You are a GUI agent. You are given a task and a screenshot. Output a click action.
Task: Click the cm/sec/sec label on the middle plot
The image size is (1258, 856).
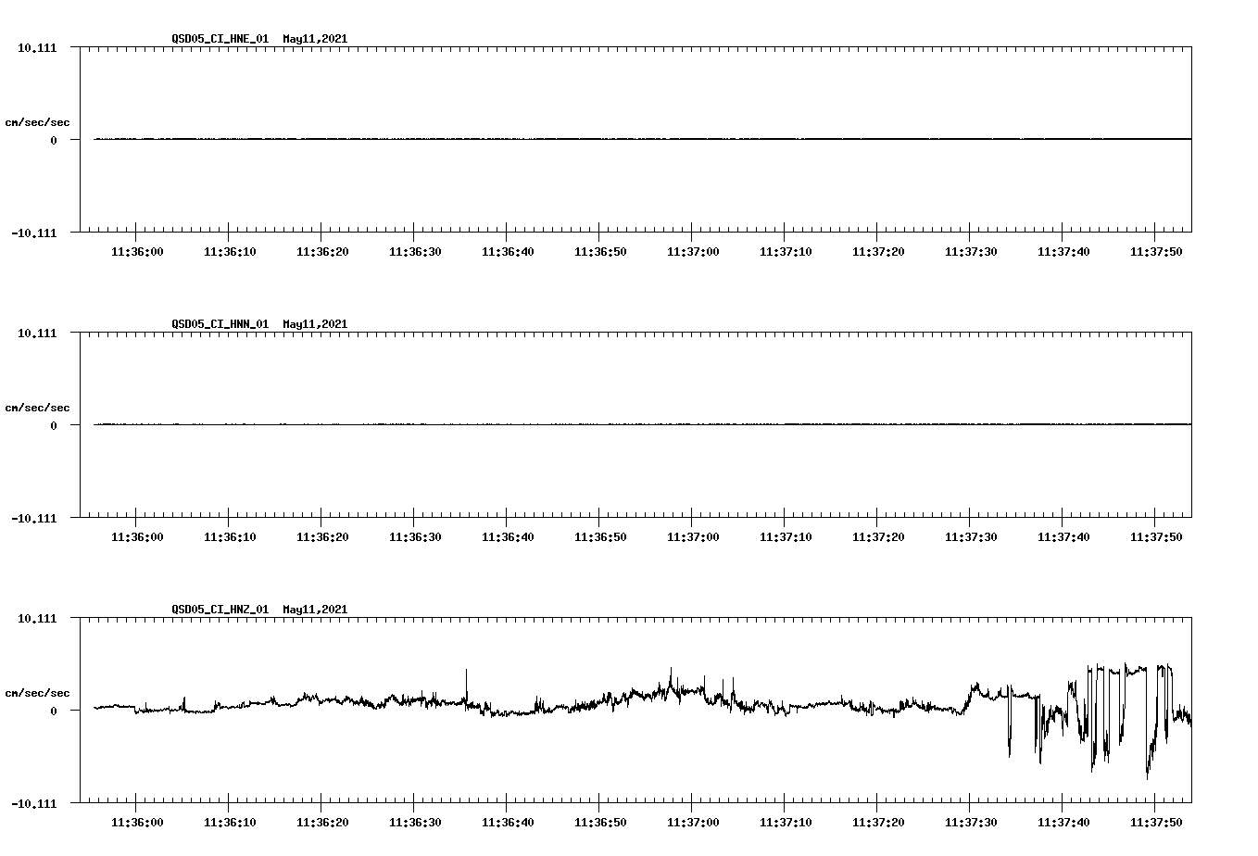point(38,407)
